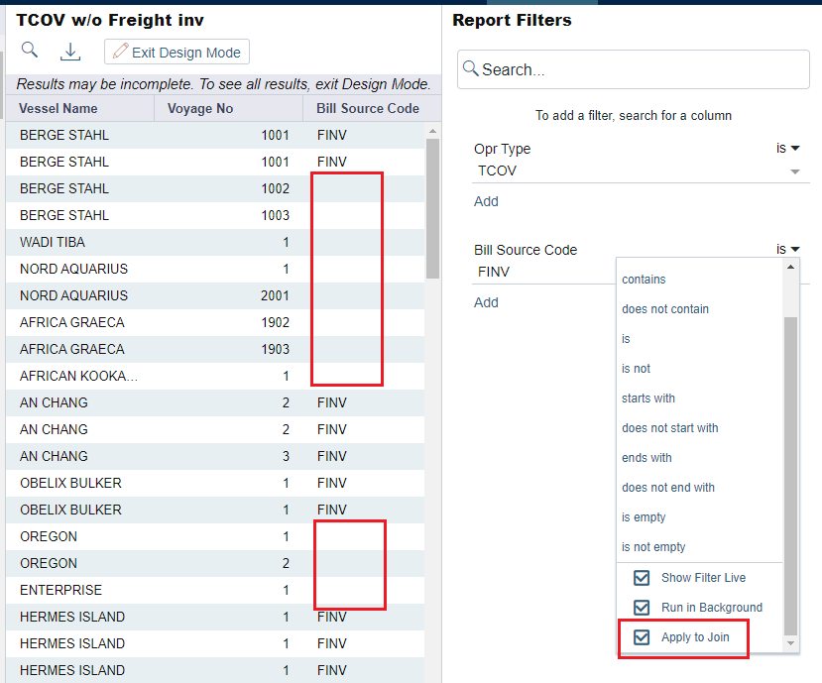The image size is (822, 683).
Task: Click the Exit Design Mode button
Action: click(176, 53)
